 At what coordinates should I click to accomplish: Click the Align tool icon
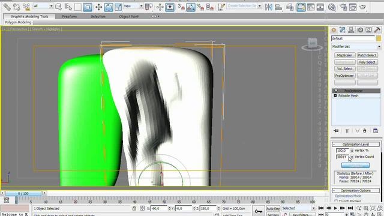tap(278, 7)
